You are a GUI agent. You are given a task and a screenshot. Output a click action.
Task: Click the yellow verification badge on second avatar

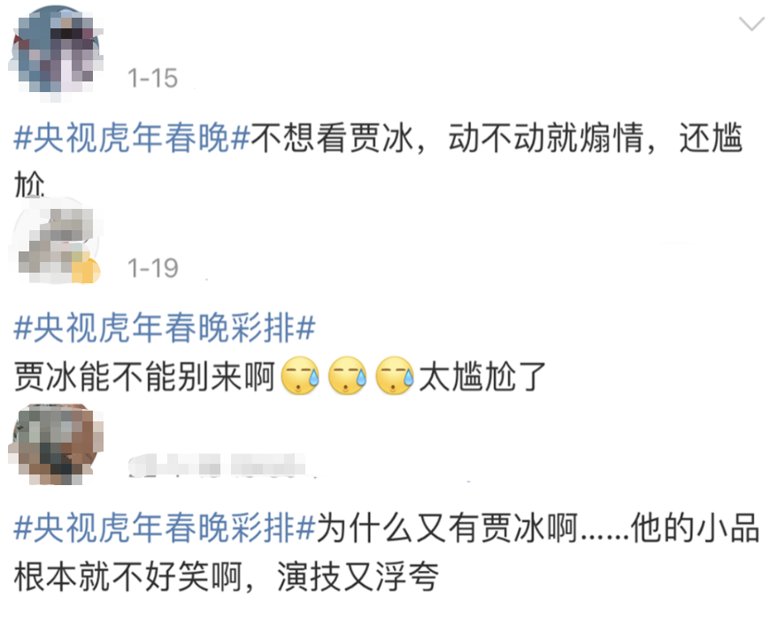[x=86, y=270]
